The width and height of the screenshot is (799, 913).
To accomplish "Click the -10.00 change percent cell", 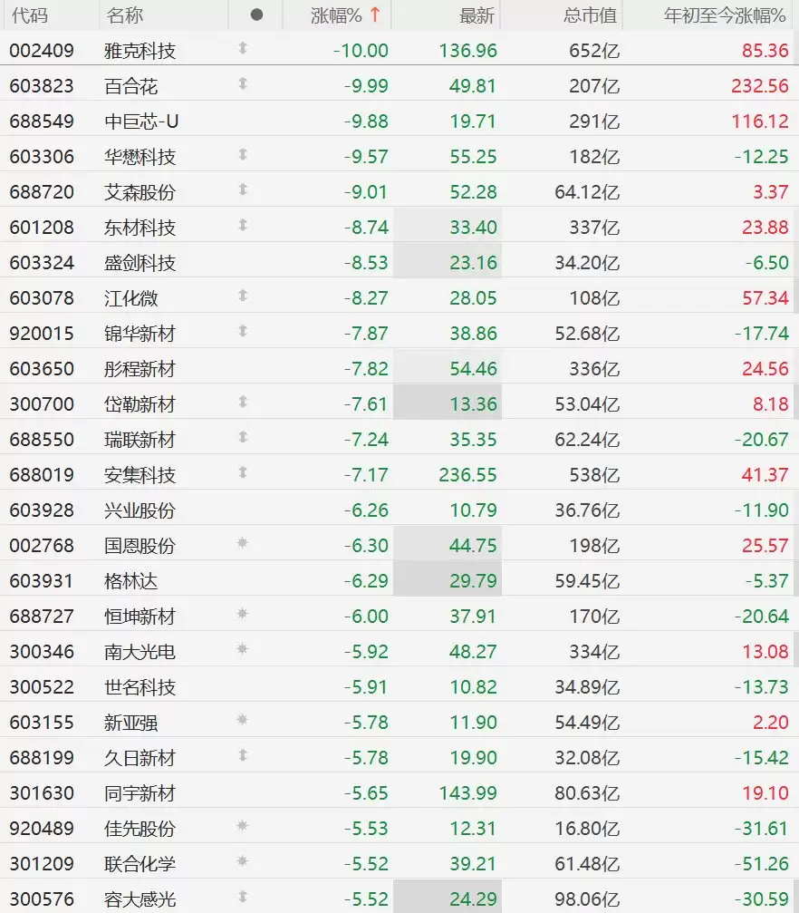I will (x=361, y=51).
